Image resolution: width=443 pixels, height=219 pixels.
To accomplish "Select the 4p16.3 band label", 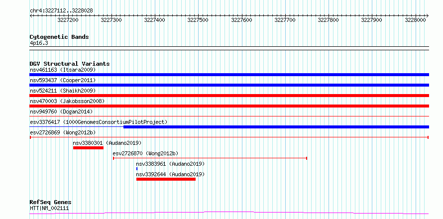I will point(39,43).
